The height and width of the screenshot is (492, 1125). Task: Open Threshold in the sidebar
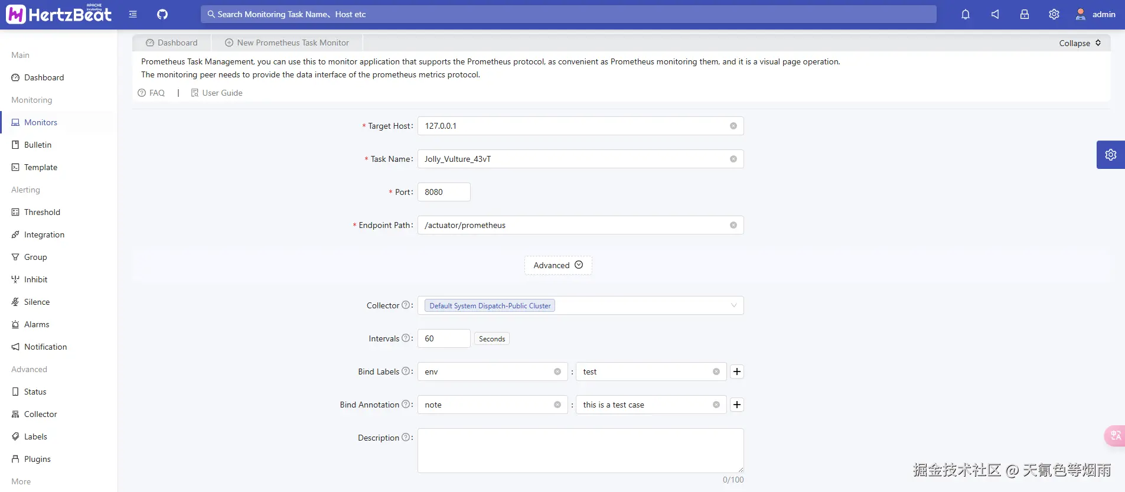[x=42, y=212]
